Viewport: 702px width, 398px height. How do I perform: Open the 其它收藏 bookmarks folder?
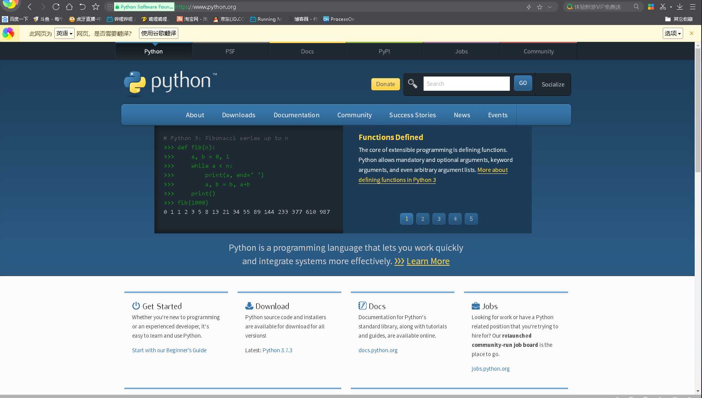click(x=679, y=19)
